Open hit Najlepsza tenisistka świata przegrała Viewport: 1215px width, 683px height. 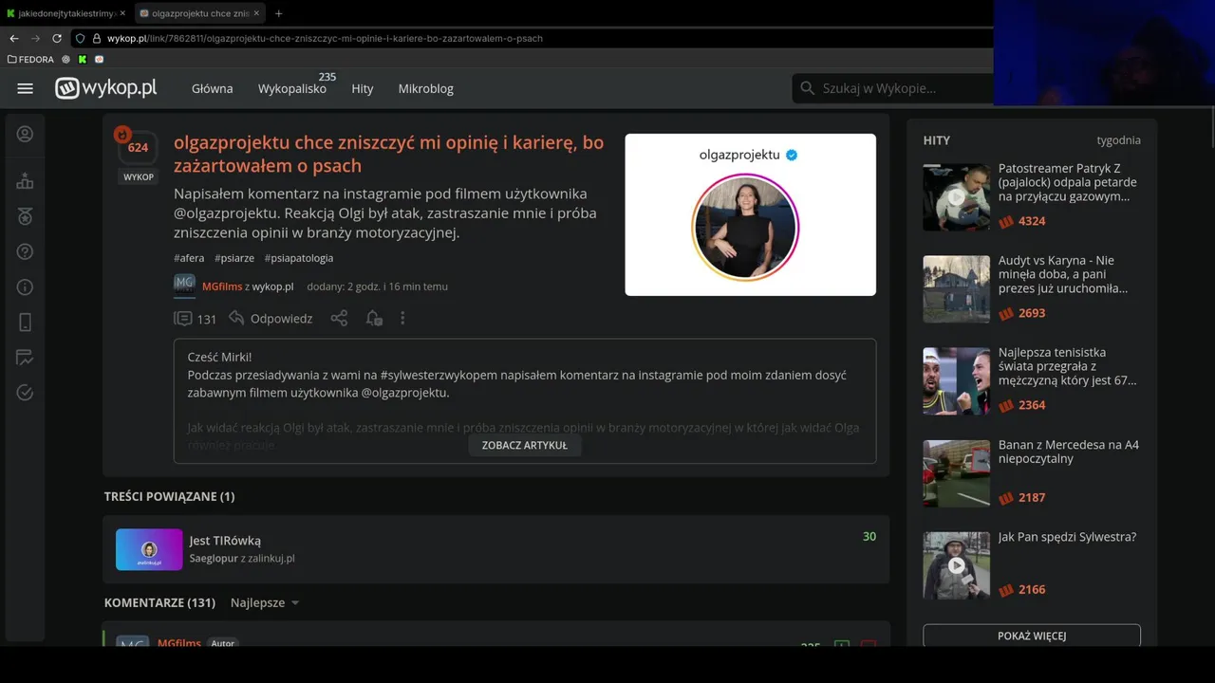point(1067,366)
